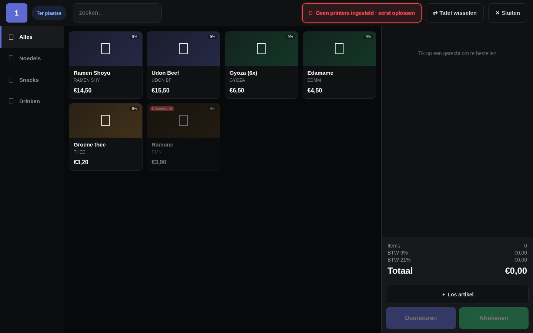Click the Udon Beef name
Screen dimensions: 533x333
pos(165,73)
